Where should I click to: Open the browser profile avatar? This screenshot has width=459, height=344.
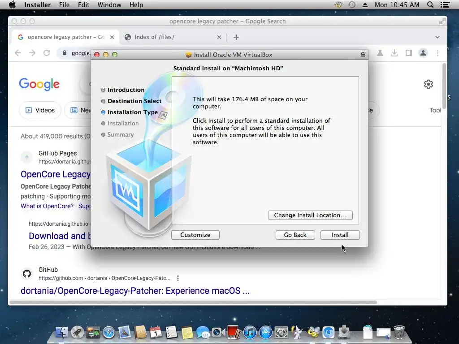point(423,53)
